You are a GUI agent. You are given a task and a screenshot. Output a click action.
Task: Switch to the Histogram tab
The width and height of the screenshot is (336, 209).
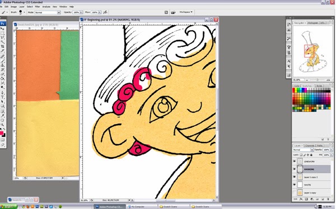313,23
